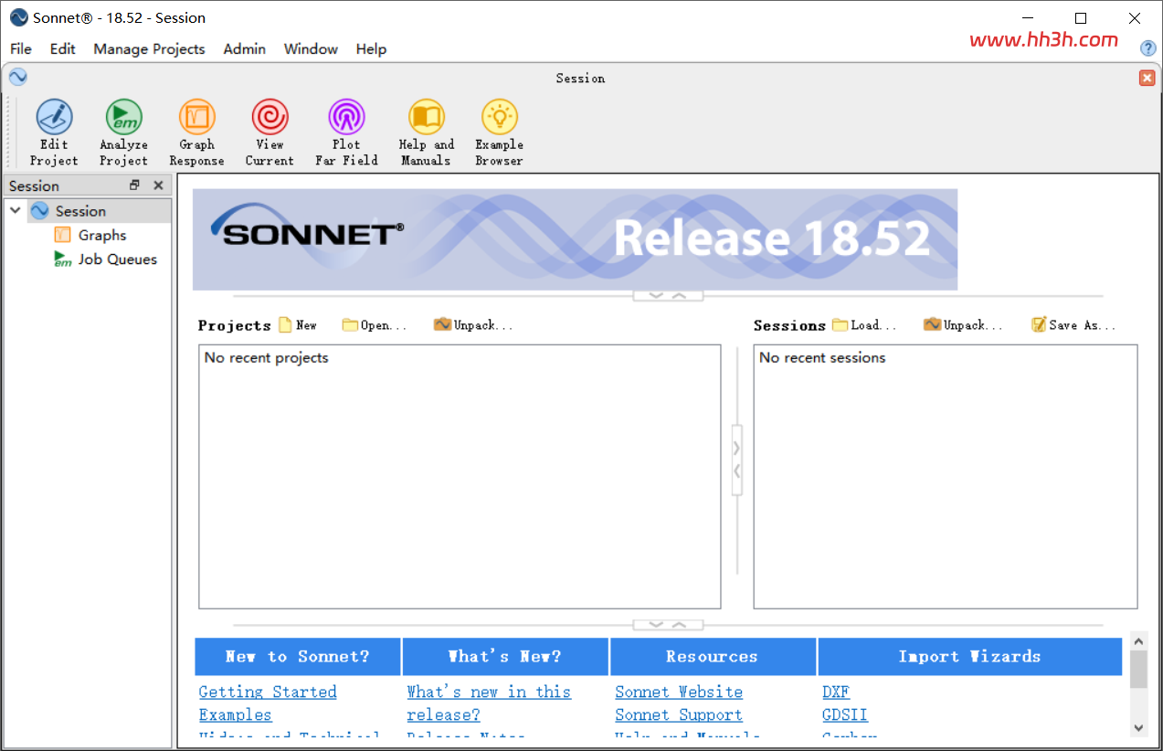Screen dimensions: 1163x751
Task: Open the Example Browser
Action: coord(499,133)
